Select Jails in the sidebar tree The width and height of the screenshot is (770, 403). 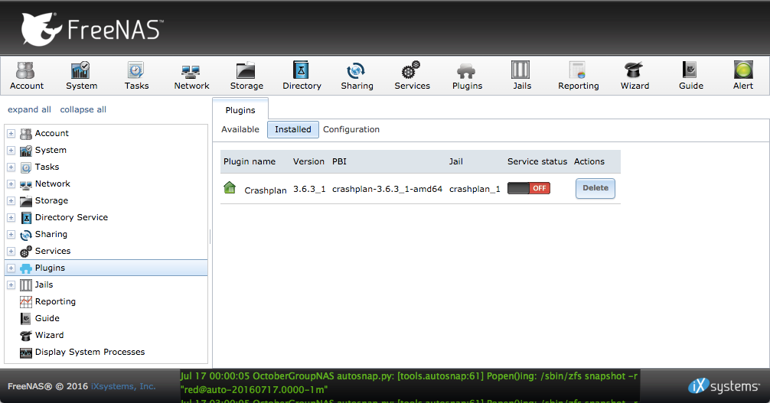(44, 284)
